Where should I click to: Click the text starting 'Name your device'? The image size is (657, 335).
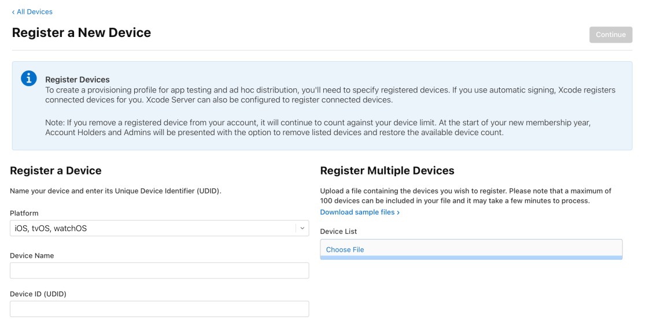pos(116,191)
